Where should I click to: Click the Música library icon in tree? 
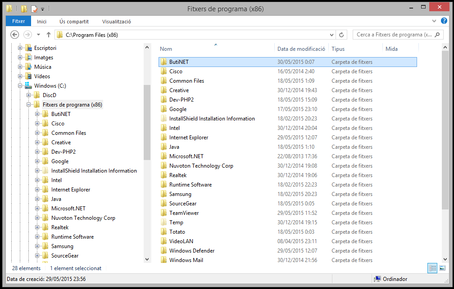tap(28, 67)
